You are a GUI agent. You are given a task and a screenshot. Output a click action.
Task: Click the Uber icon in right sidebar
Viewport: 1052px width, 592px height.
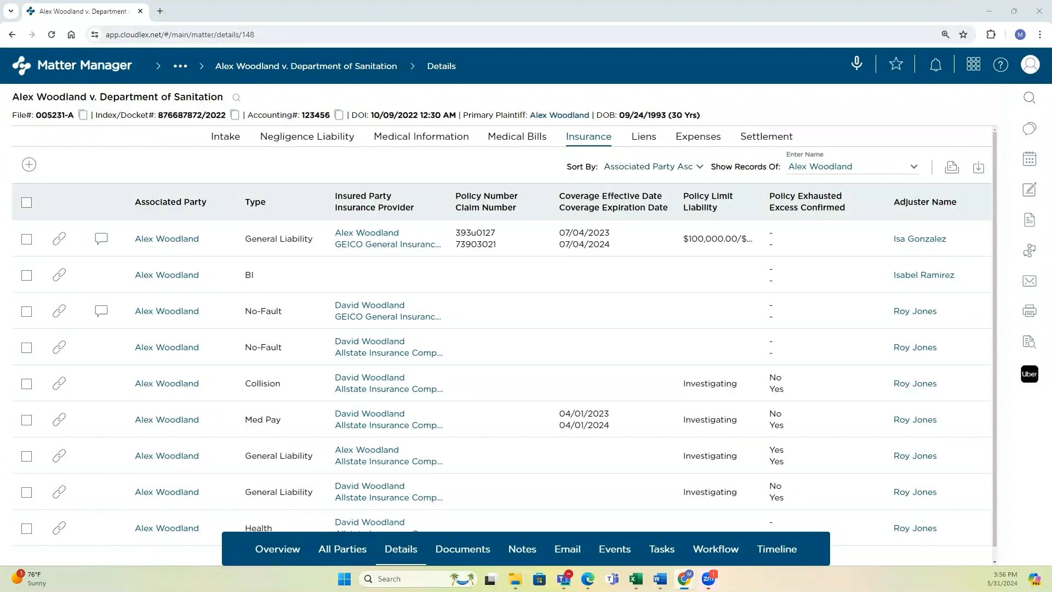[x=1029, y=374]
